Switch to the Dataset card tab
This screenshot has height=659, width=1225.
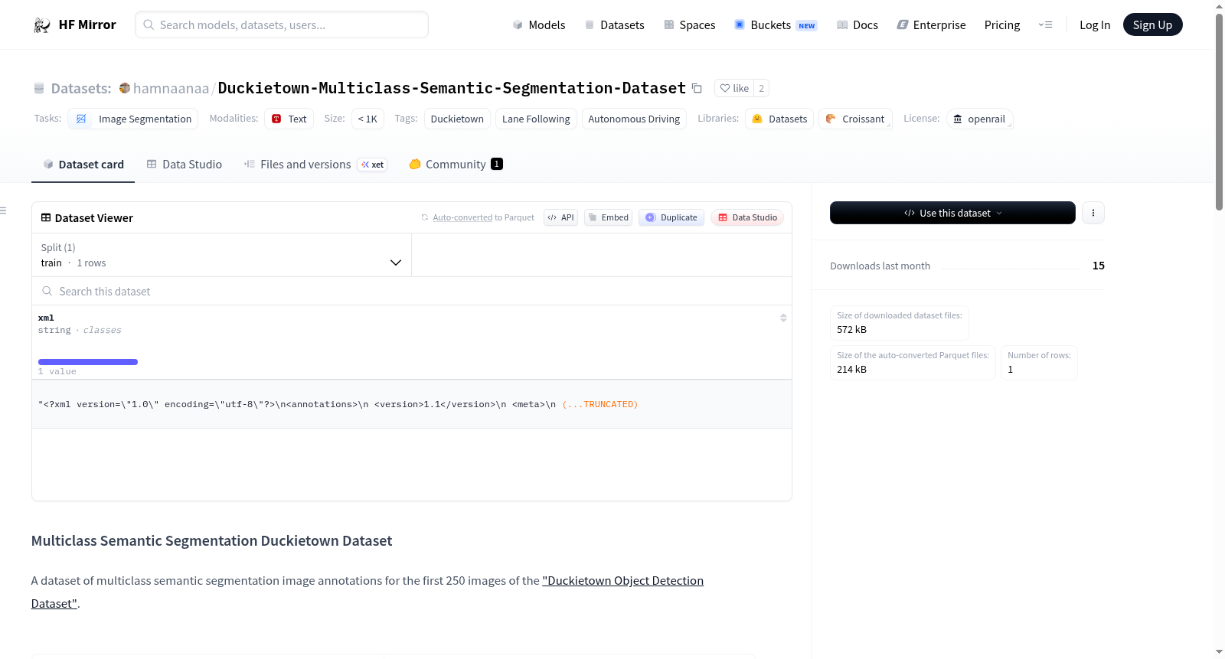tap(83, 164)
